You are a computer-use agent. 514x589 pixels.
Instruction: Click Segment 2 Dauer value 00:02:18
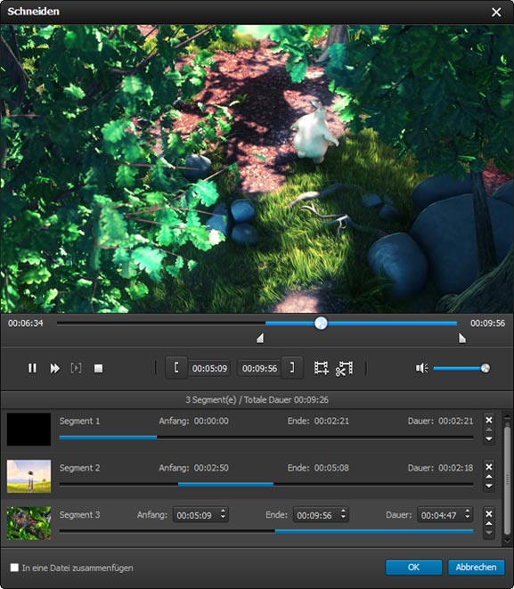pos(456,468)
